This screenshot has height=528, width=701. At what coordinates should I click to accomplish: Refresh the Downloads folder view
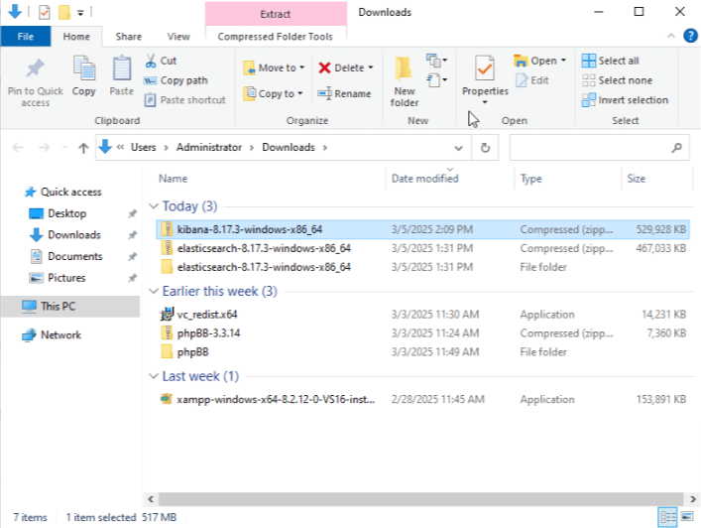[485, 148]
